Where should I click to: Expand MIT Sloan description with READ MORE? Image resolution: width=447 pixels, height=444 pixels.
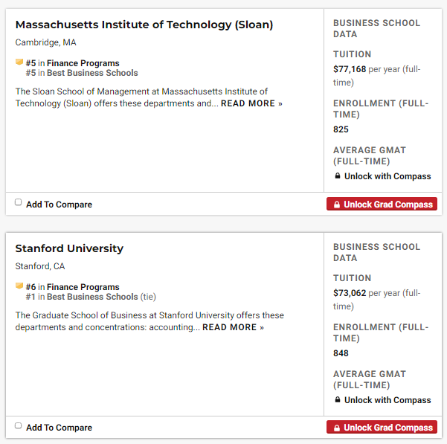(x=251, y=103)
